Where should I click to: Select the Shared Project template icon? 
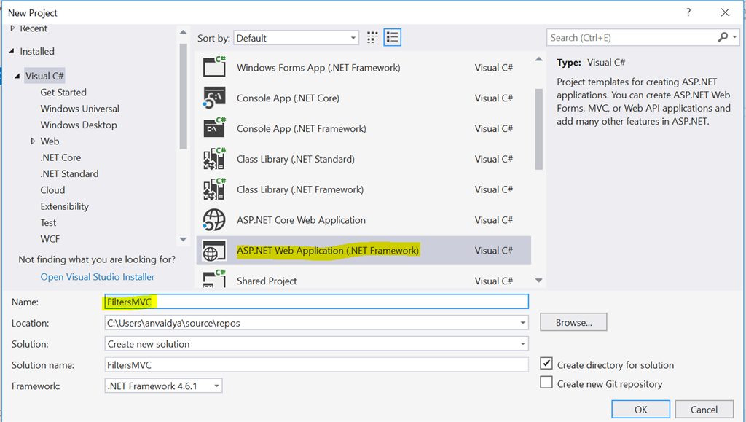(x=215, y=280)
